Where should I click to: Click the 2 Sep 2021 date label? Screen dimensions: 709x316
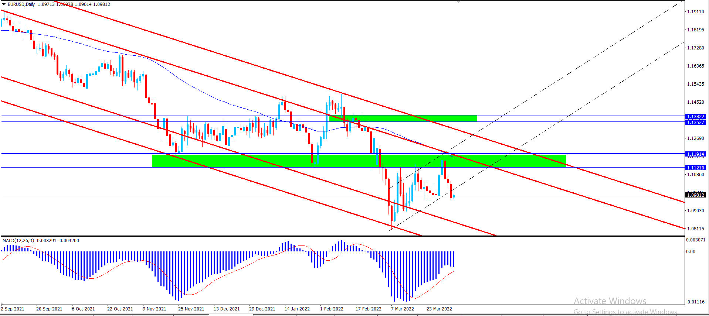pos(13,309)
